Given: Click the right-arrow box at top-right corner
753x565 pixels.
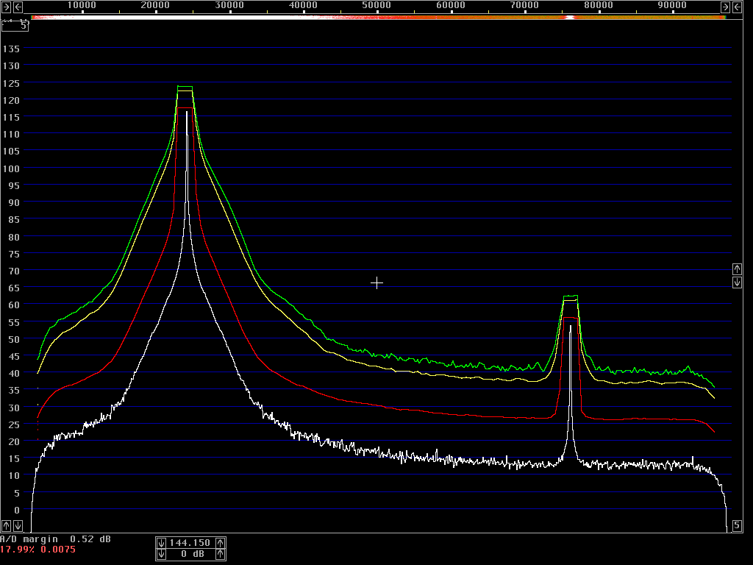Looking at the screenshot, I should pos(725,7).
